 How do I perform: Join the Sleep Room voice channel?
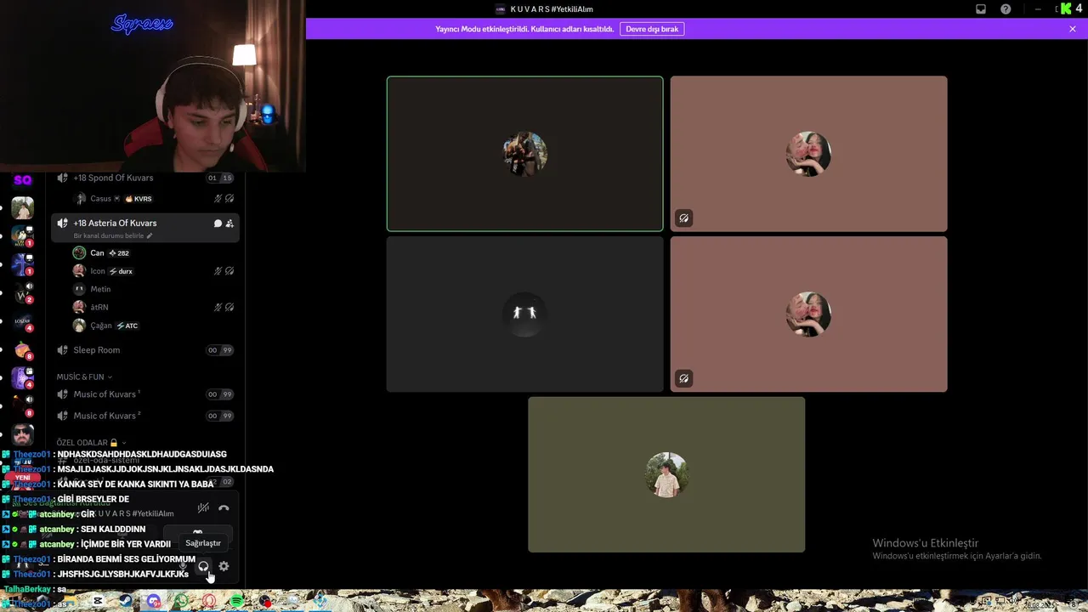[x=144, y=350]
